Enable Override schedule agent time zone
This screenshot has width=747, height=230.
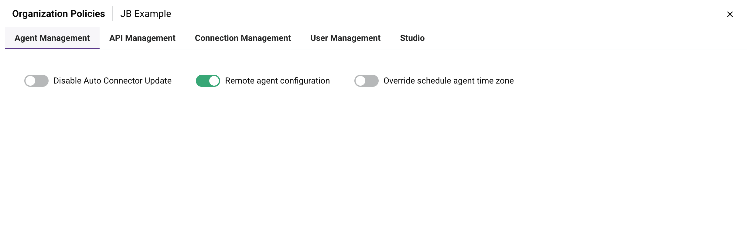click(366, 80)
